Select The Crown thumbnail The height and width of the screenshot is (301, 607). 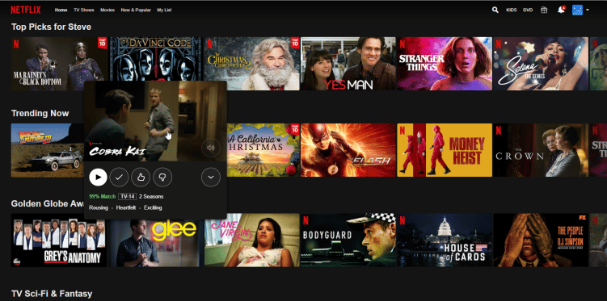(x=541, y=150)
